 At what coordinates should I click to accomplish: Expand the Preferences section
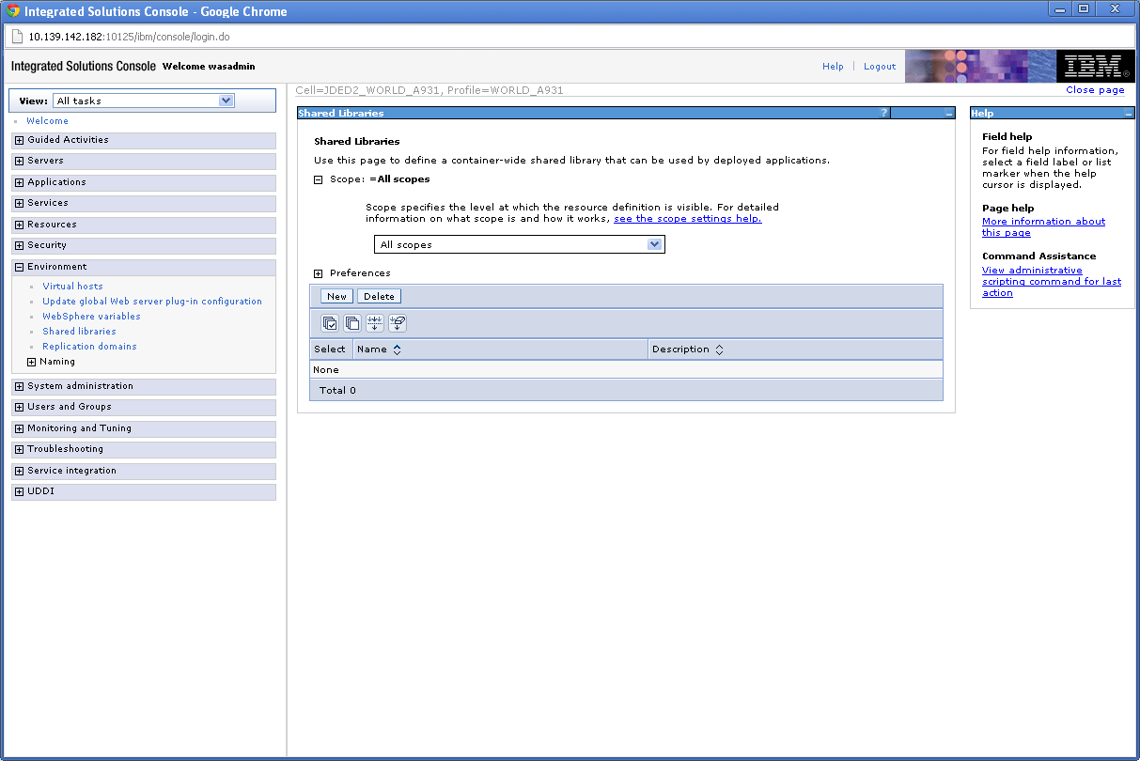click(318, 273)
